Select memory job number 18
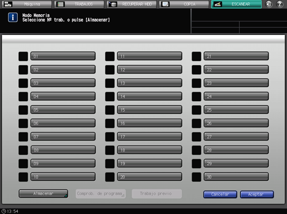This screenshot has height=214, width=287. point(149,150)
